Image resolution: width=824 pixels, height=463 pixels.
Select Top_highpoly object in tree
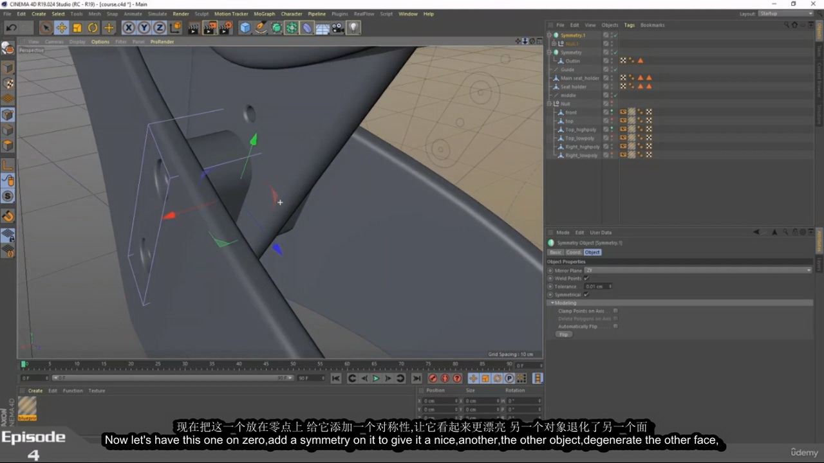(x=580, y=129)
